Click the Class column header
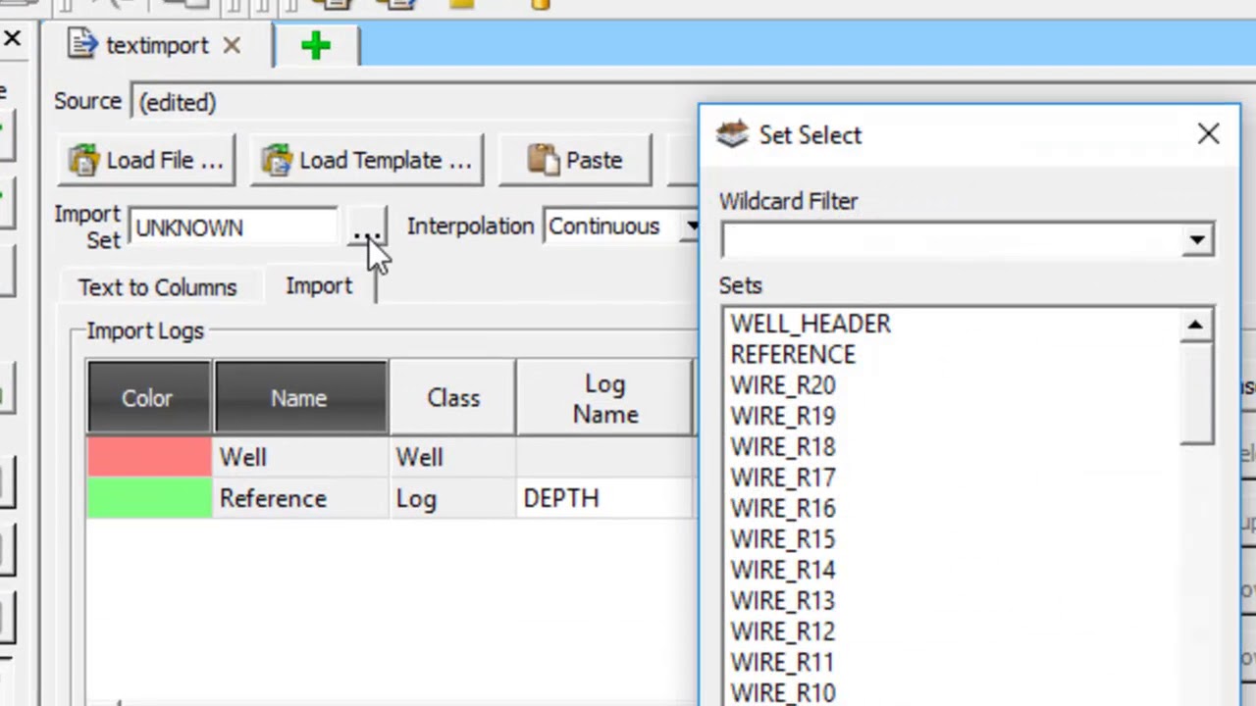 pos(452,398)
